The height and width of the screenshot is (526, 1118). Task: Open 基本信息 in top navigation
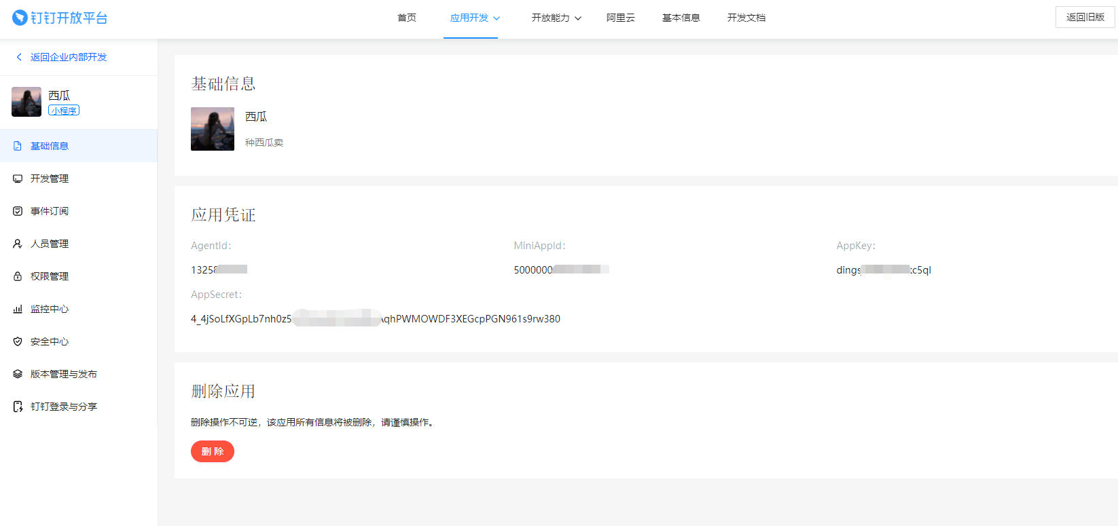[x=681, y=18]
